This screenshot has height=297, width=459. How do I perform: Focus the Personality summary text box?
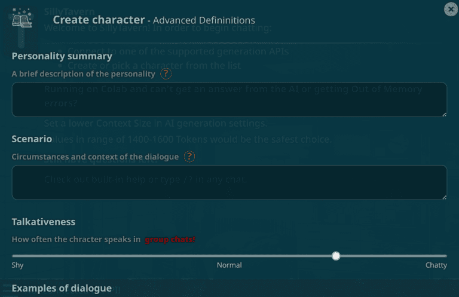[x=229, y=99]
